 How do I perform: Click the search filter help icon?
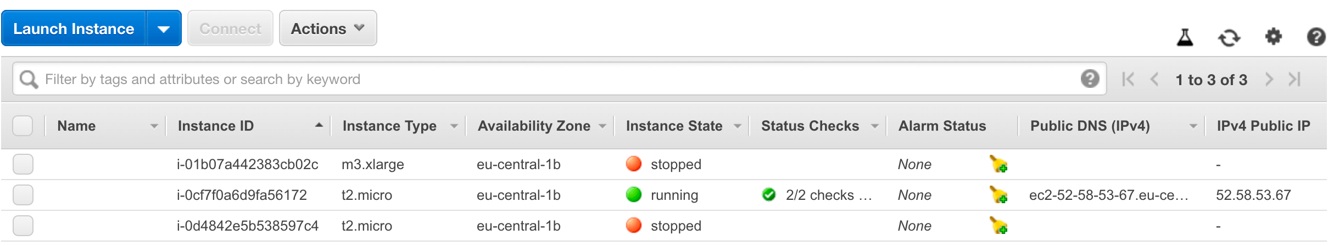pyautogui.click(x=1090, y=79)
